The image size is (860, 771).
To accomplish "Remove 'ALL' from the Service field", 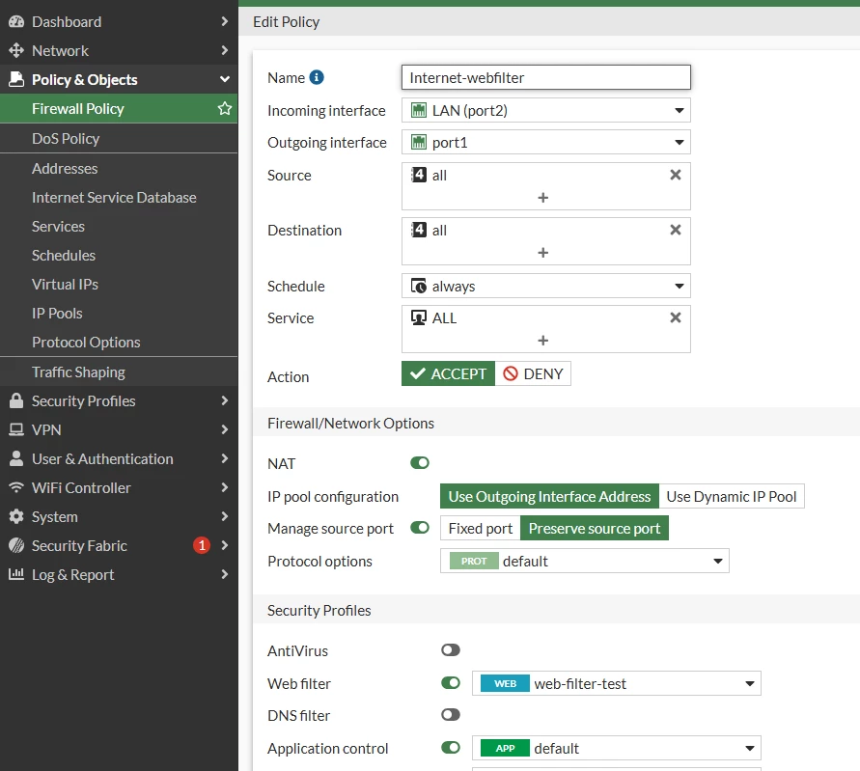I will [676, 317].
